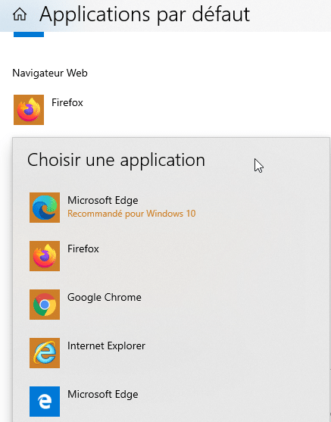Pick the Internet Explorer label
This screenshot has height=422, width=331.
pos(106,345)
